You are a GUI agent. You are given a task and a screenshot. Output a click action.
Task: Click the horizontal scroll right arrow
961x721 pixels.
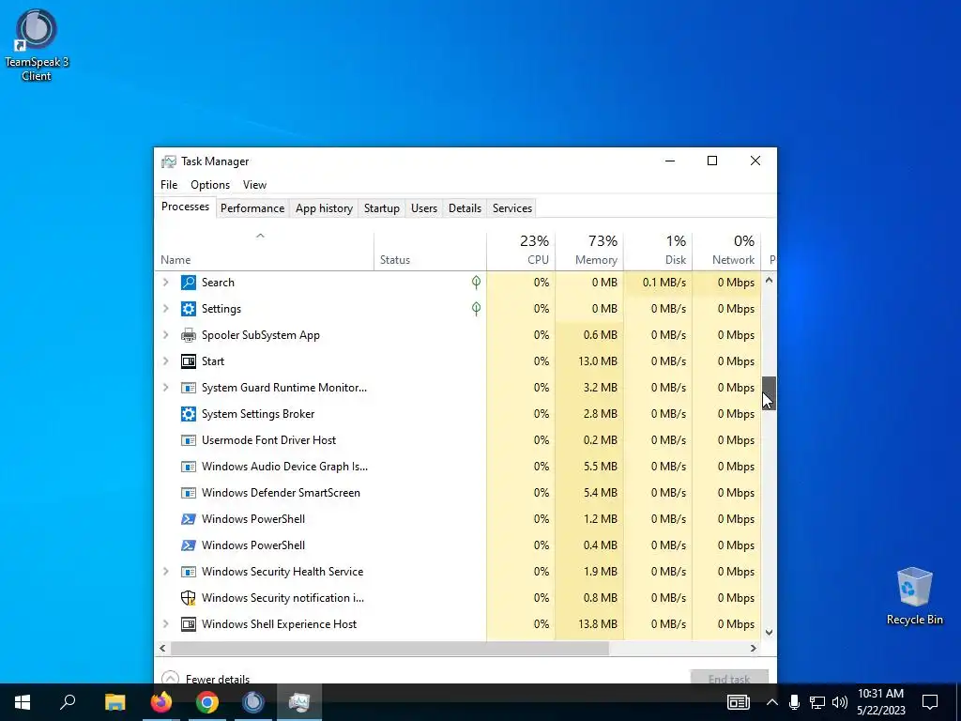tap(754, 648)
